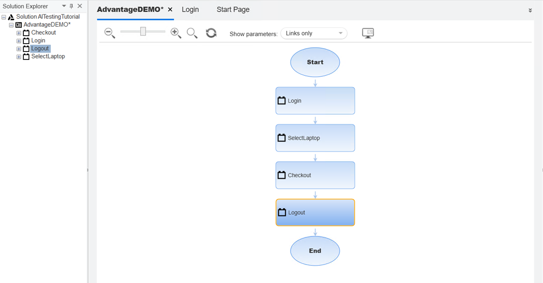The image size is (543, 283).
Task: Close the AdvantageDEMO tab
Action: pos(170,9)
